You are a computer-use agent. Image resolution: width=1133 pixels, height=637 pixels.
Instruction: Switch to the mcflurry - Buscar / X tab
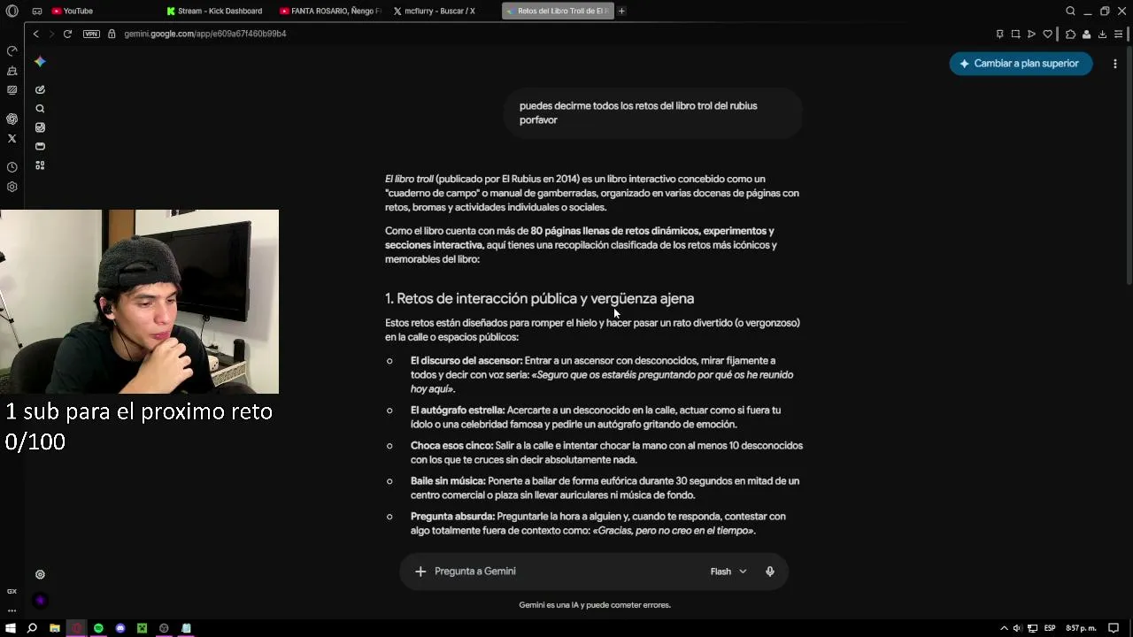pos(434,11)
